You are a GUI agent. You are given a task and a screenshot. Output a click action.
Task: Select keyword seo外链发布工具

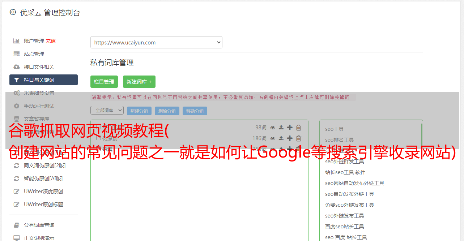pos(345,216)
